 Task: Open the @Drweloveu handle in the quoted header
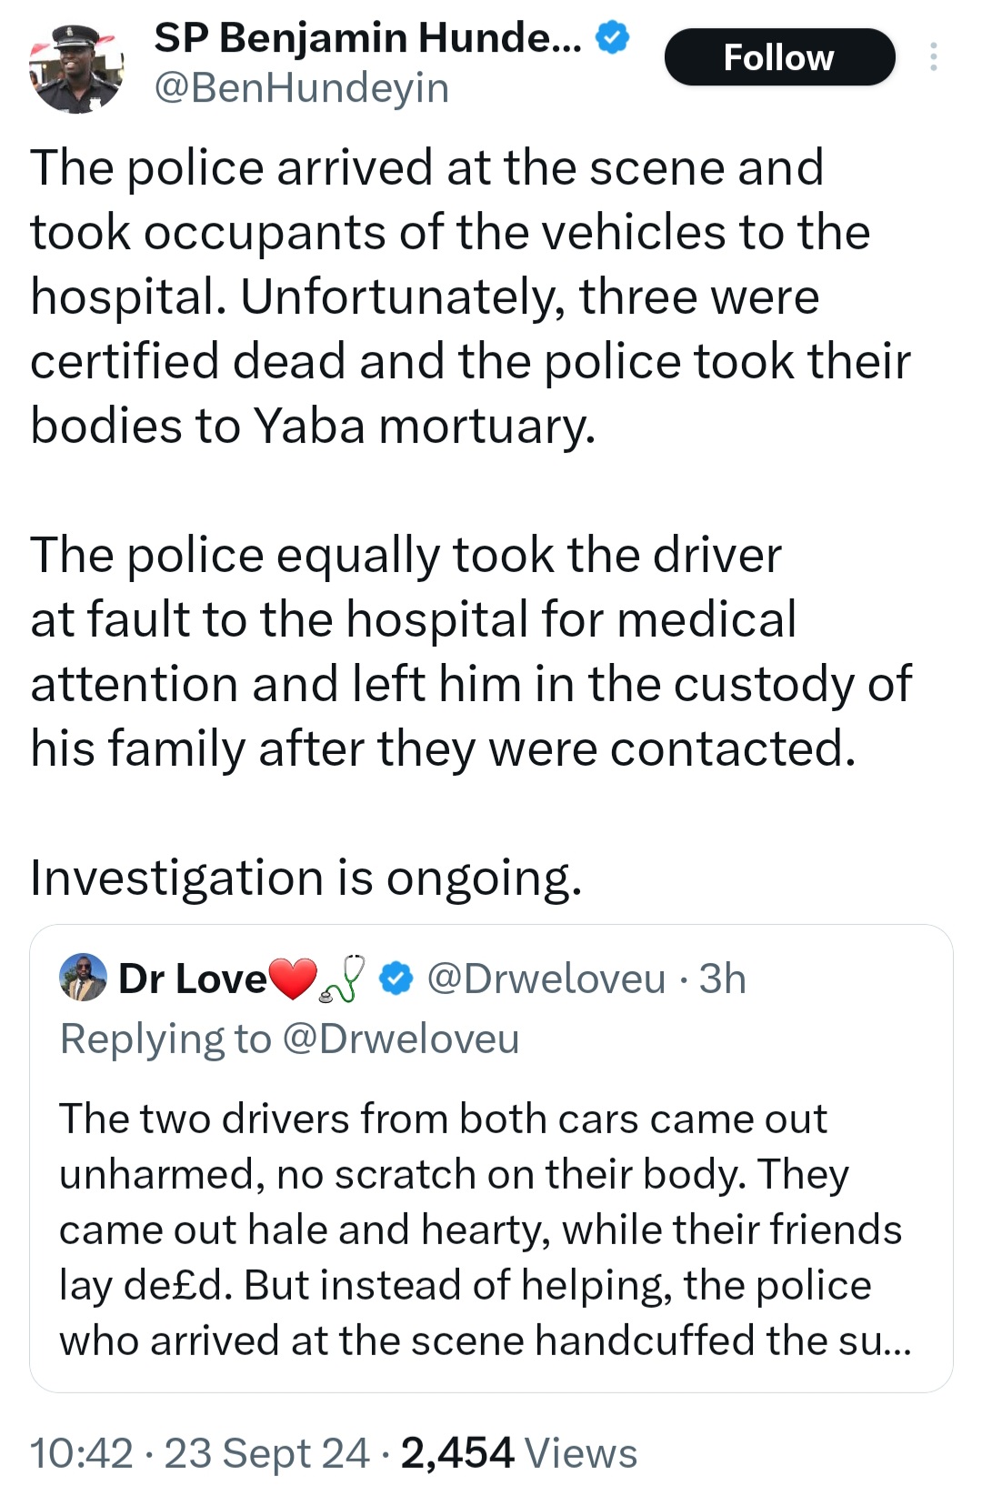pyautogui.click(x=546, y=979)
